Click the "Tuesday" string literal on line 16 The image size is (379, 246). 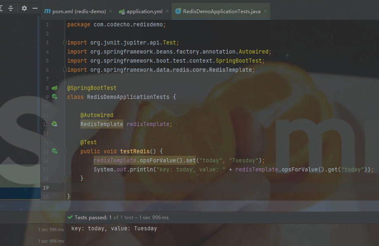coord(244,161)
